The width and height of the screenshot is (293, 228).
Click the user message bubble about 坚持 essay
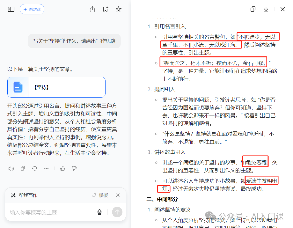coord(74,41)
